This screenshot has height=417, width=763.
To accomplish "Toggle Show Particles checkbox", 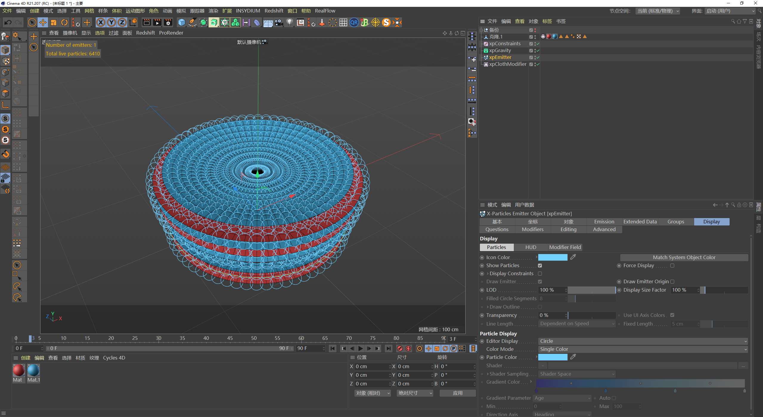I will 541,265.
